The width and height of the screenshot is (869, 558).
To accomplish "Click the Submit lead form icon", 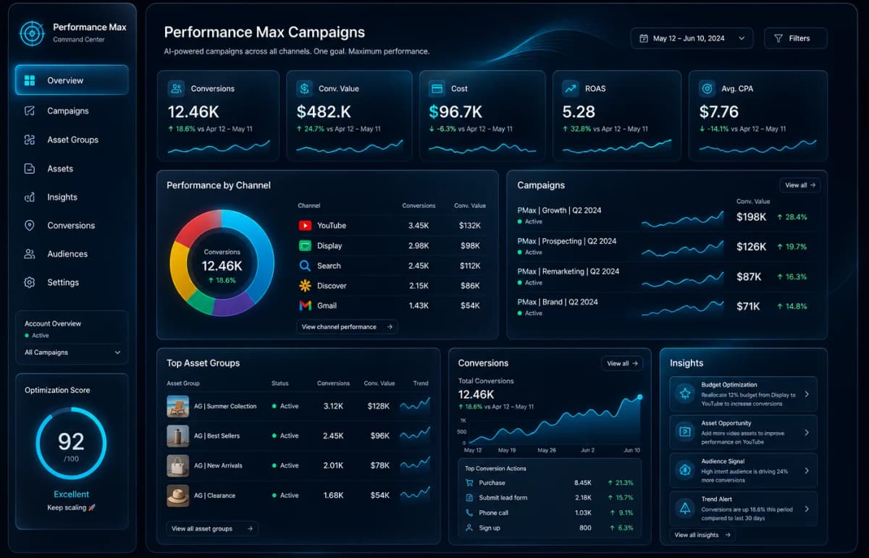I will (469, 498).
